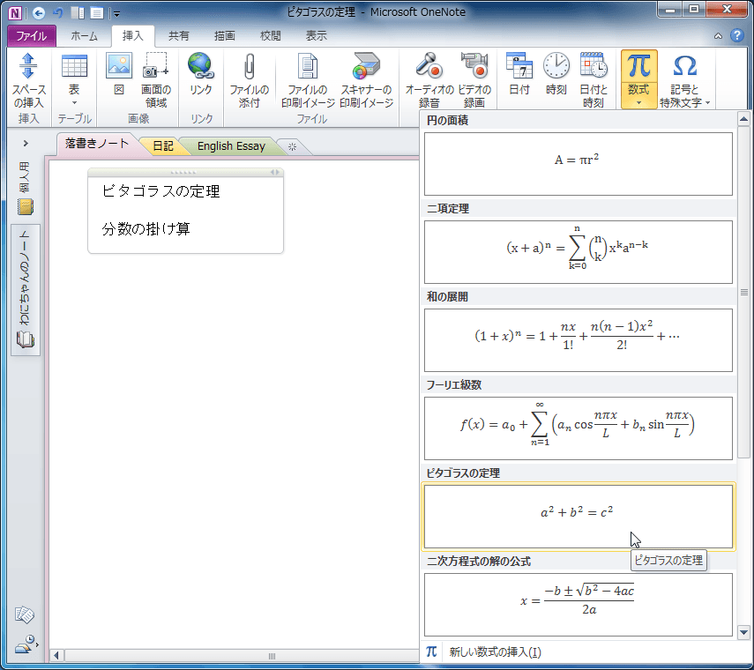Click the OneNote application icon in title bar
Viewport: 754px width, 670px height.
pyautogui.click(x=15, y=13)
